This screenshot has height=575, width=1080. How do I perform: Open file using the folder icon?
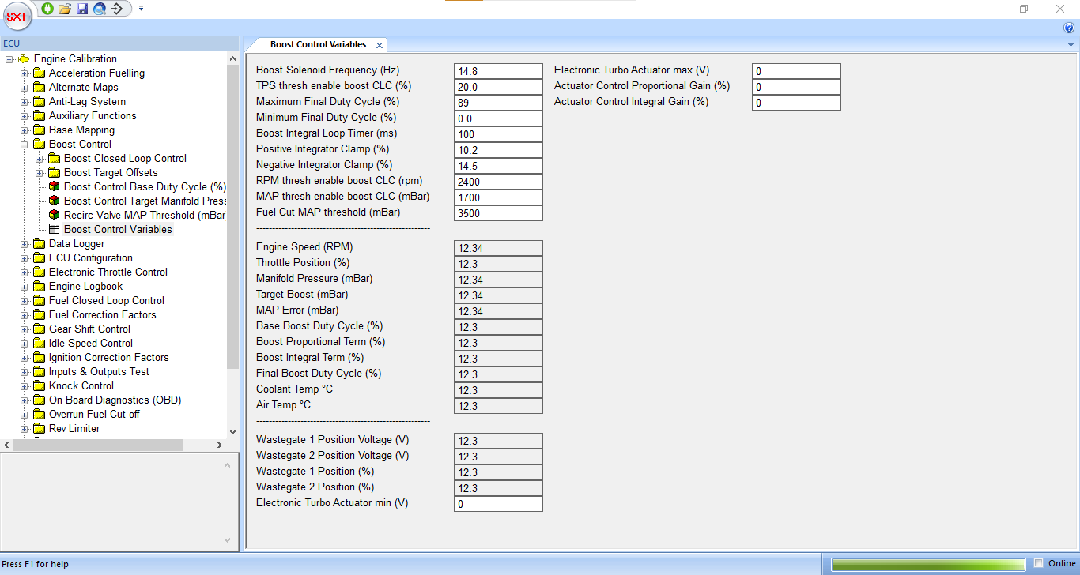coord(65,9)
